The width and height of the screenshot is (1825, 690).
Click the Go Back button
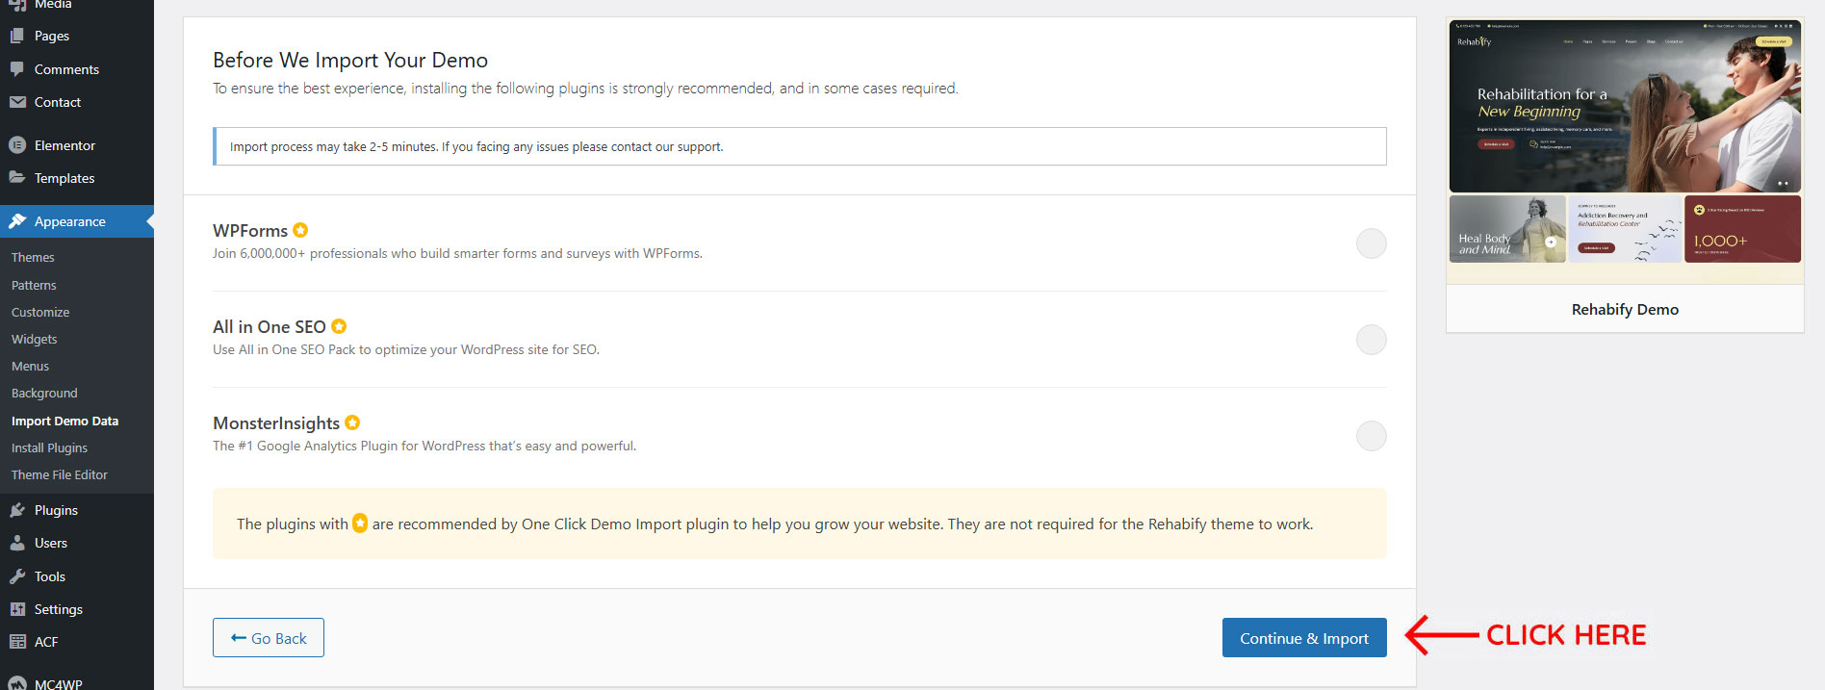(x=269, y=638)
